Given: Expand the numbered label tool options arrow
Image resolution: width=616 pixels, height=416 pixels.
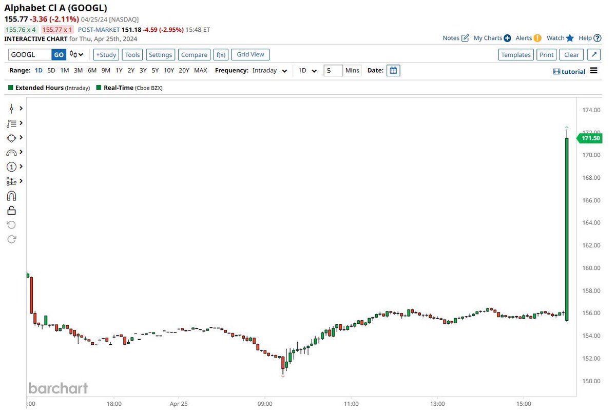Looking at the screenshot, I should [21, 167].
